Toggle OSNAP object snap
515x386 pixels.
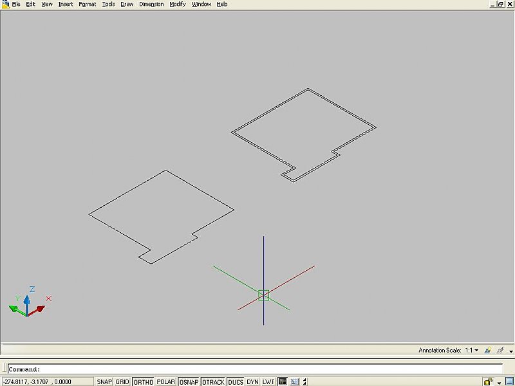tap(189, 381)
